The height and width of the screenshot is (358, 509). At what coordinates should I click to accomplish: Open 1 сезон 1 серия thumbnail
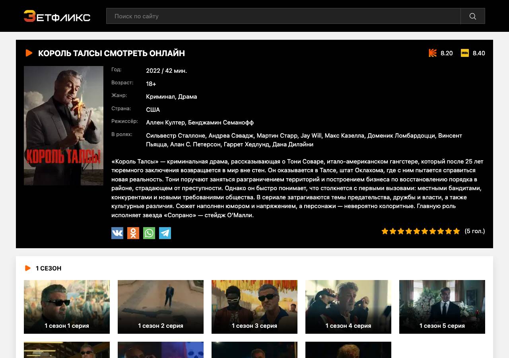tap(67, 307)
